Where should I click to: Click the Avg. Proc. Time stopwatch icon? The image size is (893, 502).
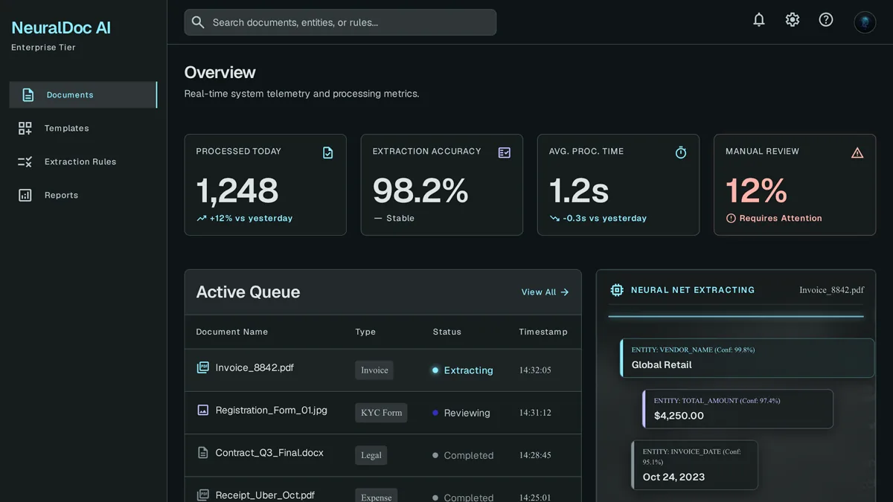coord(681,152)
